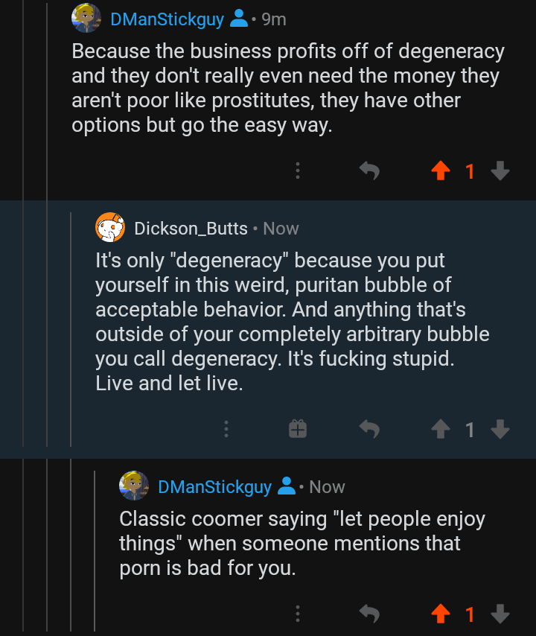Open Dickson_Butts user profile link
Viewport: 536px width, 636px height.
(x=191, y=229)
